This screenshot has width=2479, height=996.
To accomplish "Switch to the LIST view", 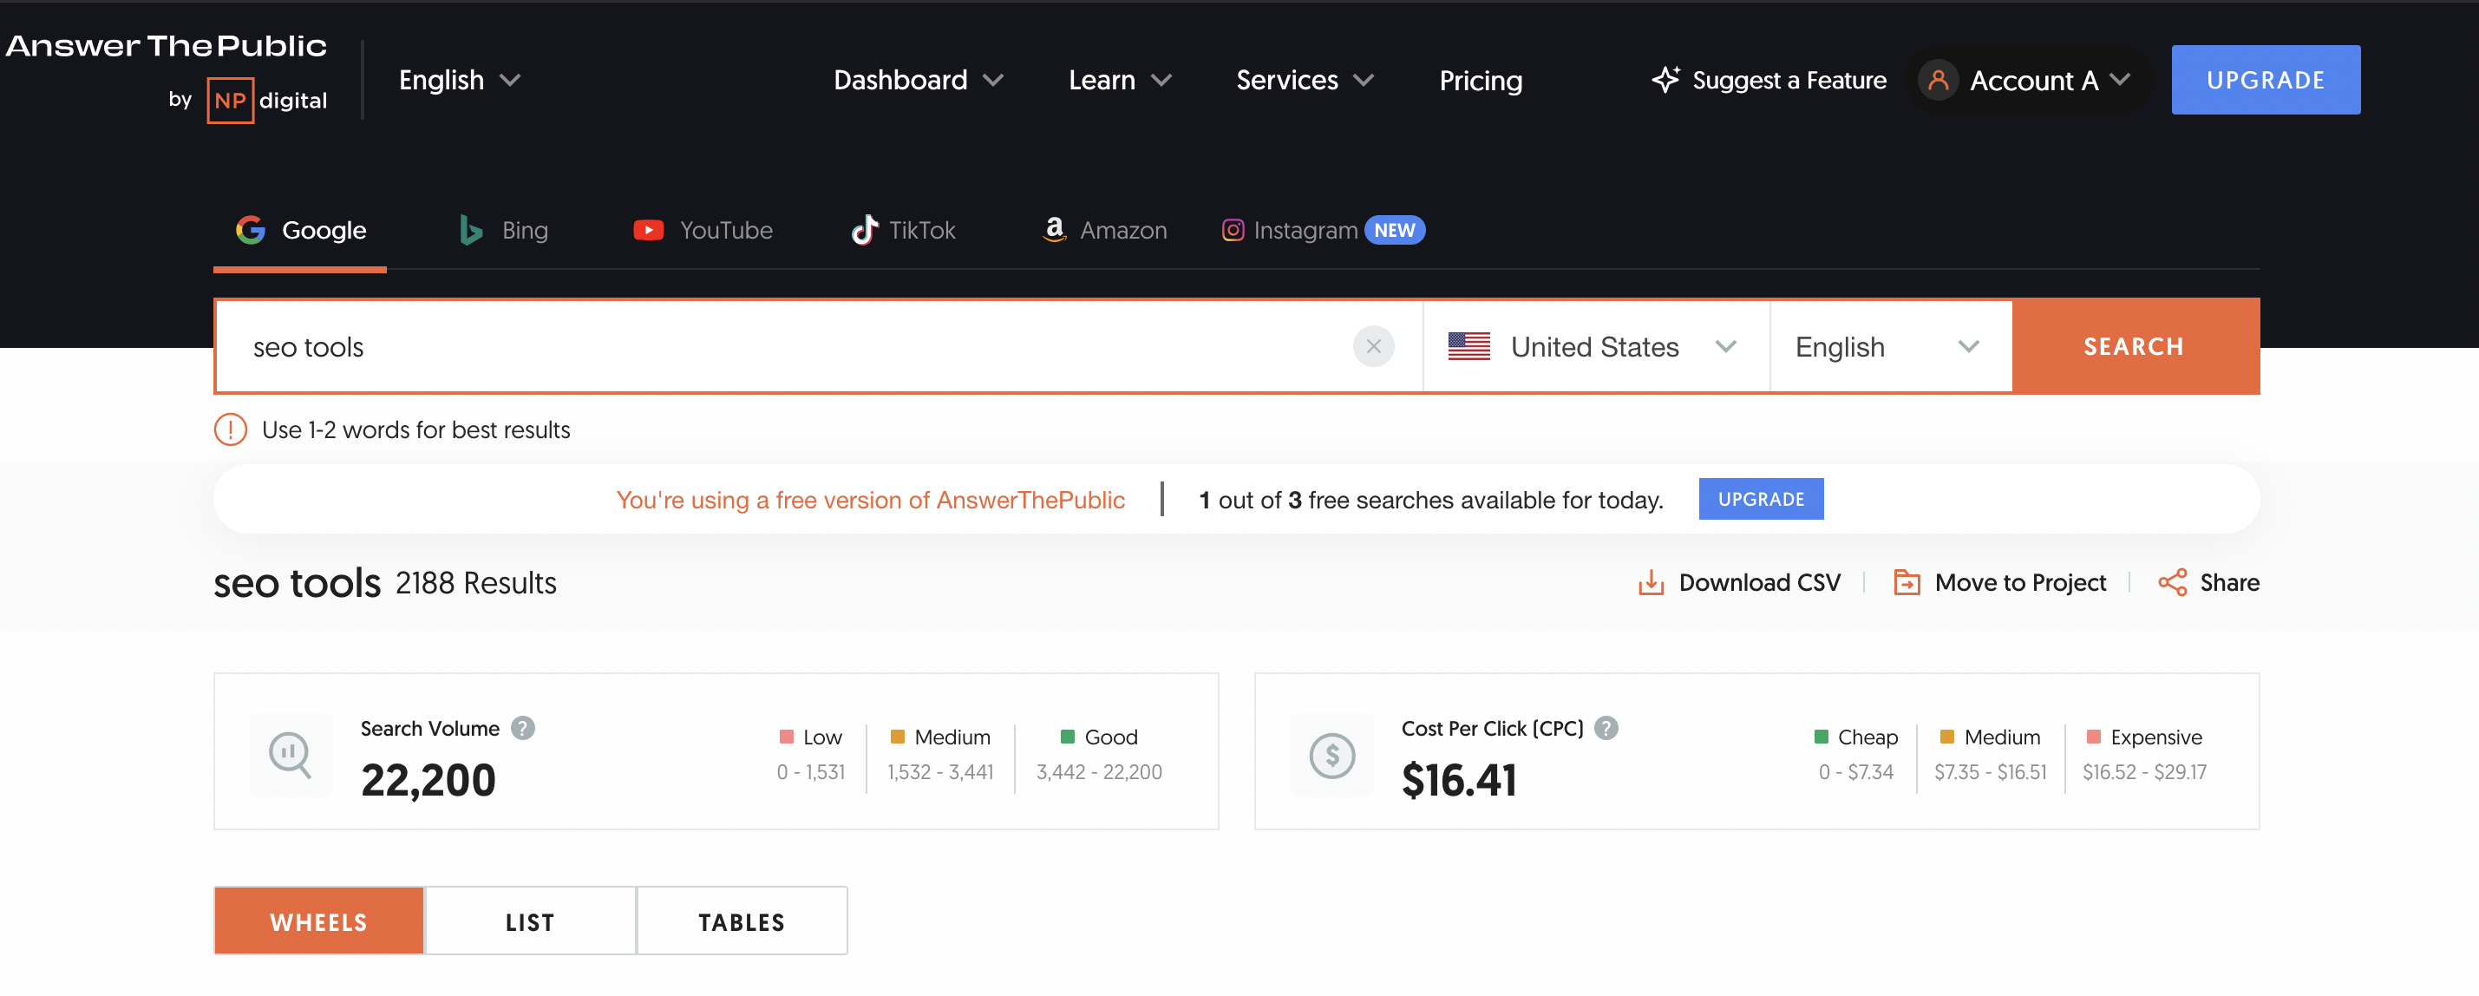I will tap(530, 921).
